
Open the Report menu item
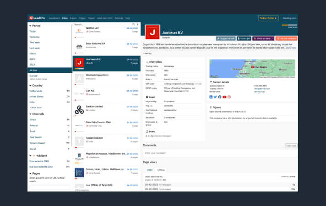92,18
